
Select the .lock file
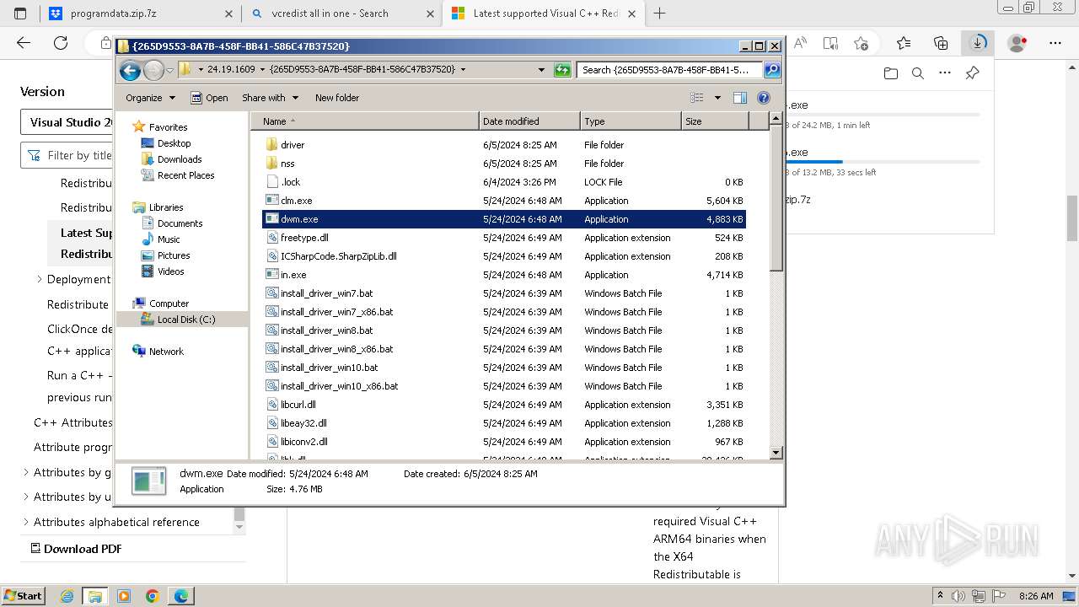pos(504,182)
